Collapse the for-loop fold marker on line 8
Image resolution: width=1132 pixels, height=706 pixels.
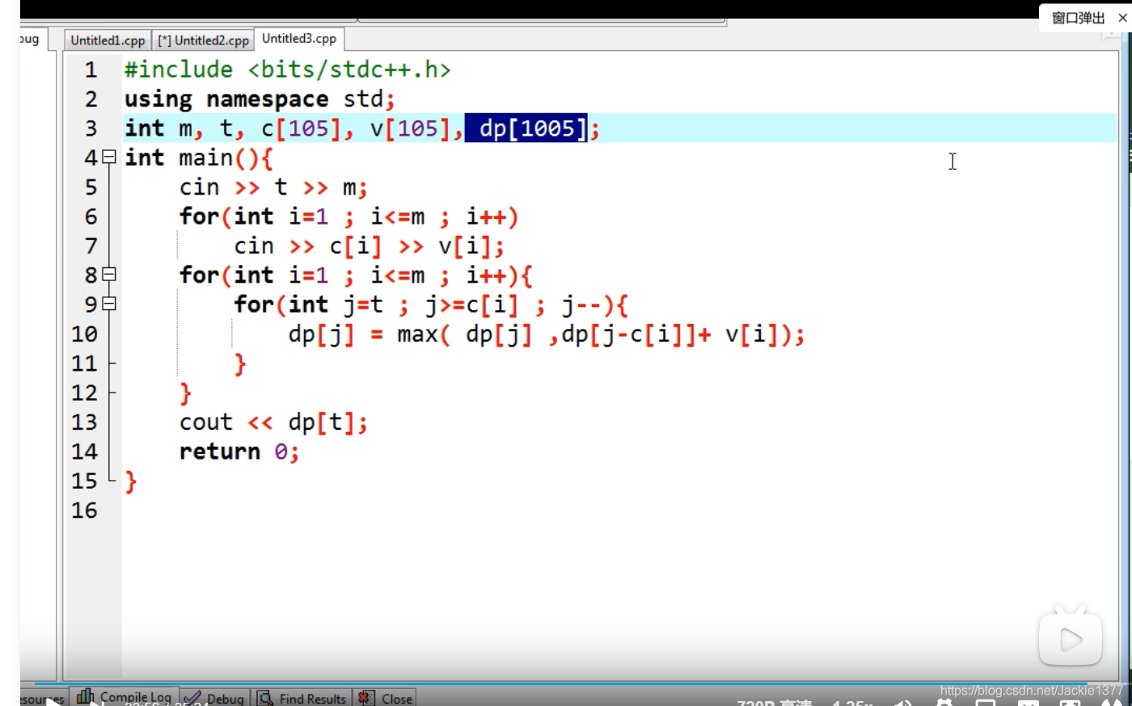pos(108,275)
